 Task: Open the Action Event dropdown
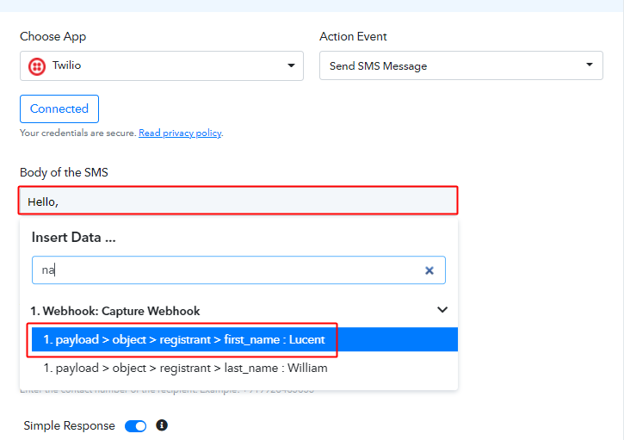point(460,65)
